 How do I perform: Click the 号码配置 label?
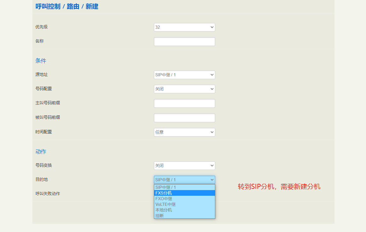click(44, 89)
